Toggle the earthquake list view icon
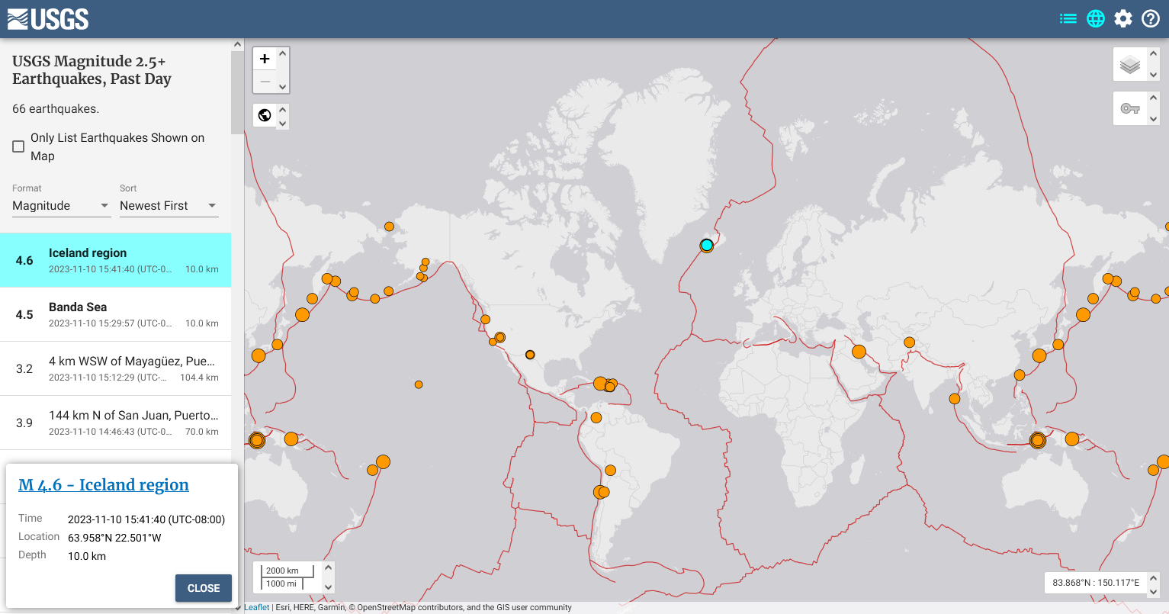 click(x=1068, y=18)
